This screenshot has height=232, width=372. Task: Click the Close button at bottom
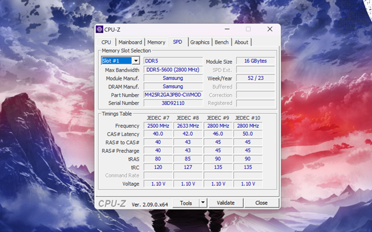(x=262, y=203)
